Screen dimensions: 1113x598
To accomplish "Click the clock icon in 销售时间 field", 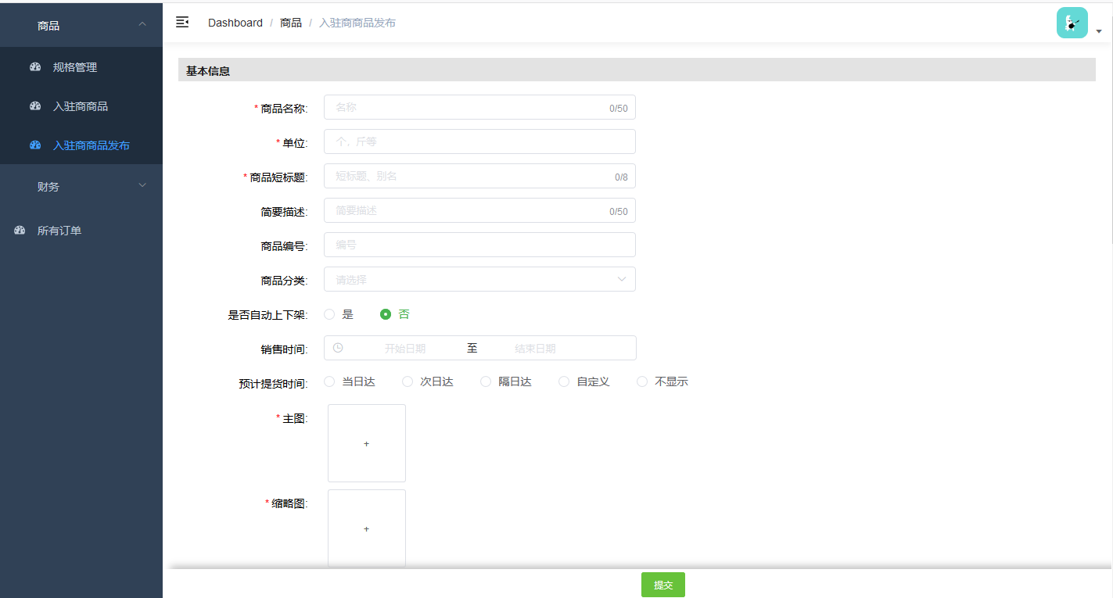I will pyautogui.click(x=336, y=347).
